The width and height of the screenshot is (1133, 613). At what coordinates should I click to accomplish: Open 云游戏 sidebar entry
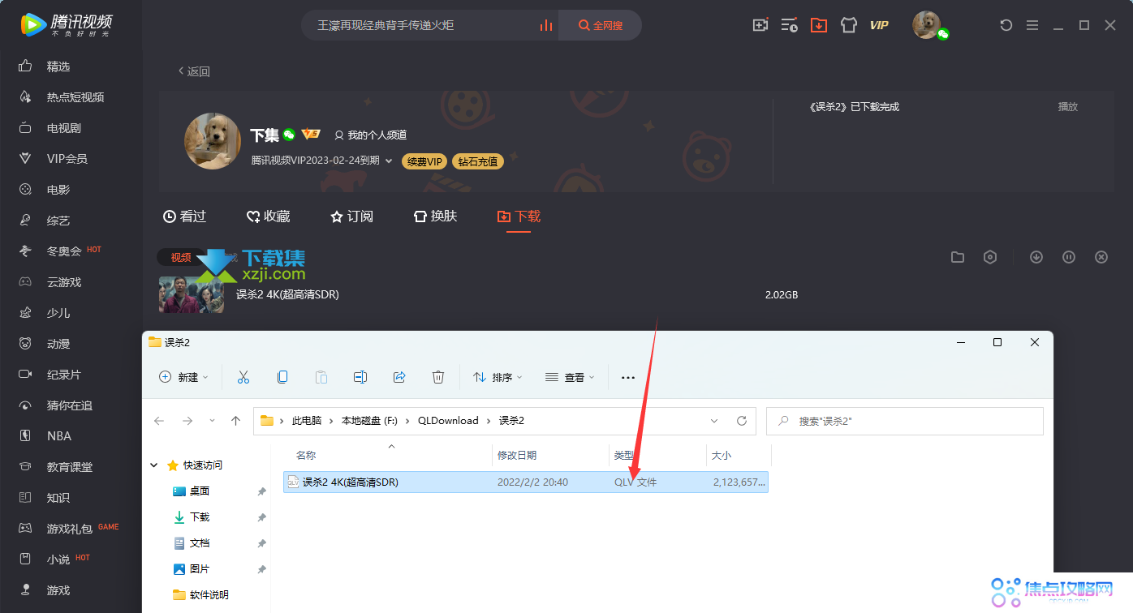(x=63, y=282)
